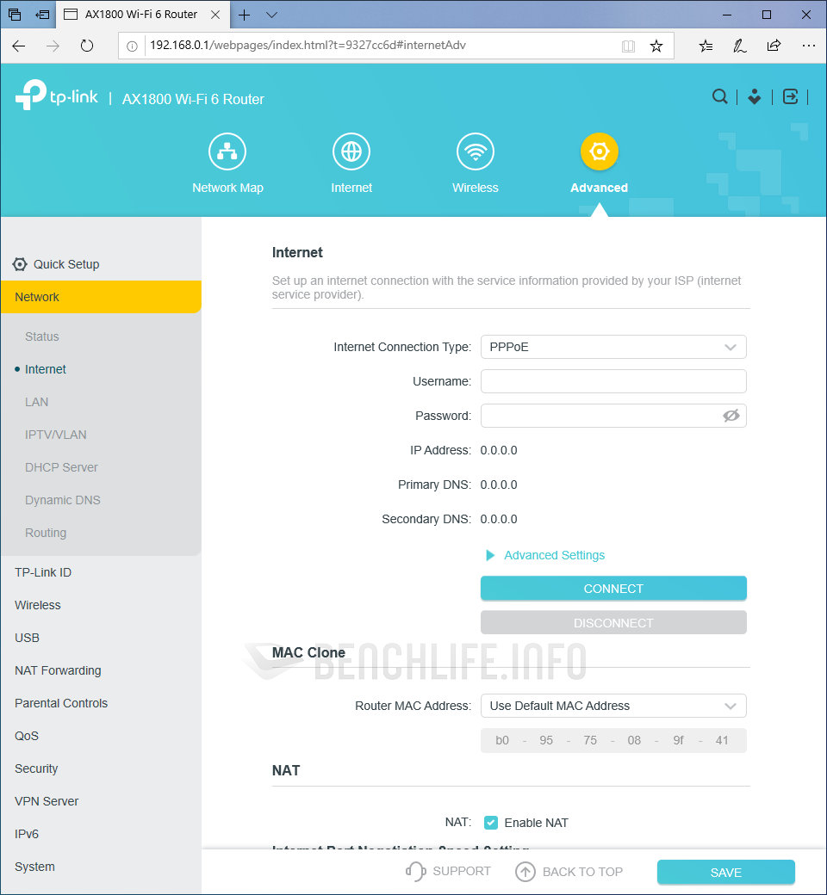Open Parental Controls in sidebar
The width and height of the screenshot is (827, 895).
[61, 703]
